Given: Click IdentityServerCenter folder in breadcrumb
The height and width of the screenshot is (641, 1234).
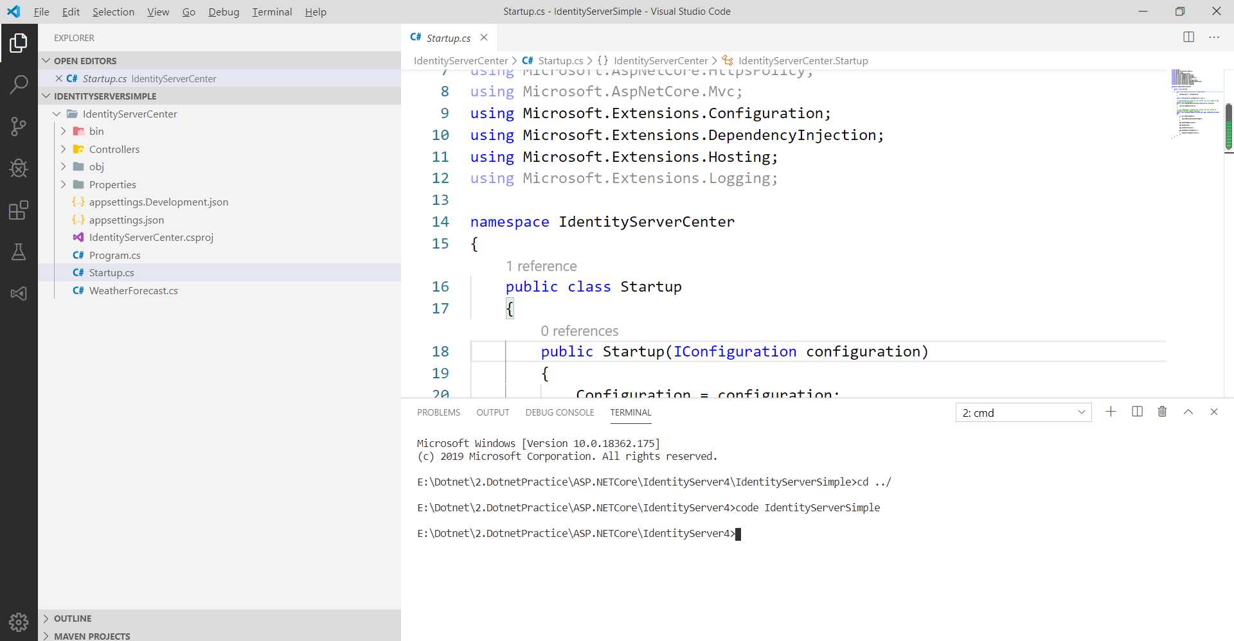Looking at the screenshot, I should tap(461, 60).
